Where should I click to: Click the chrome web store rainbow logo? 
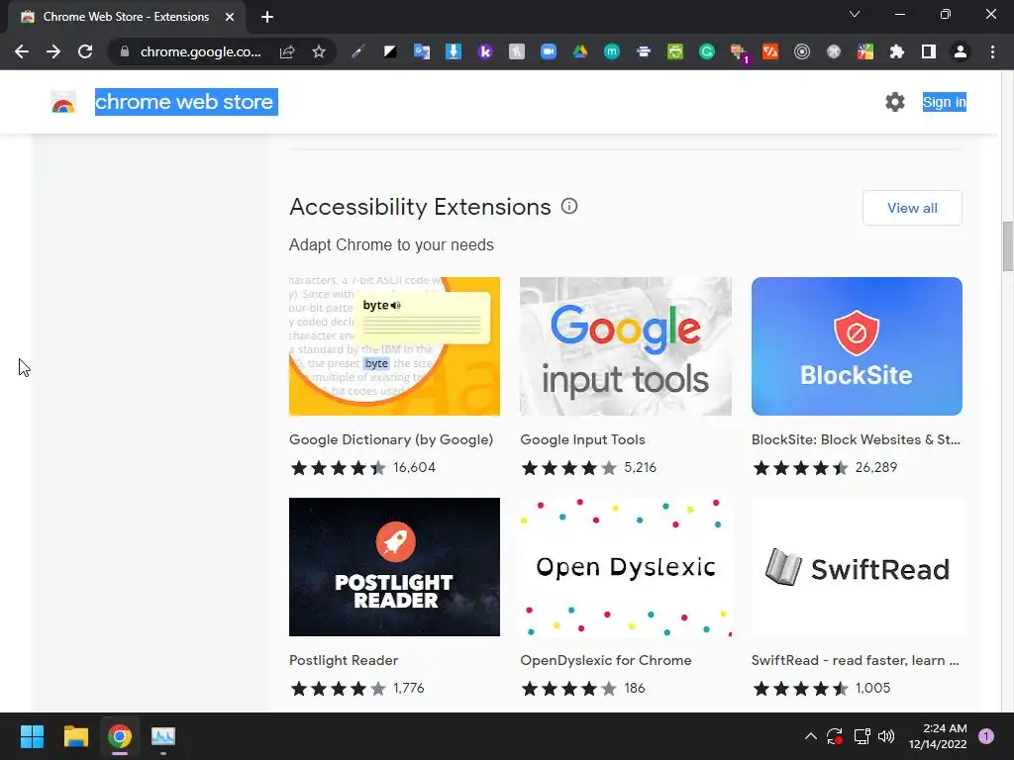[63, 102]
